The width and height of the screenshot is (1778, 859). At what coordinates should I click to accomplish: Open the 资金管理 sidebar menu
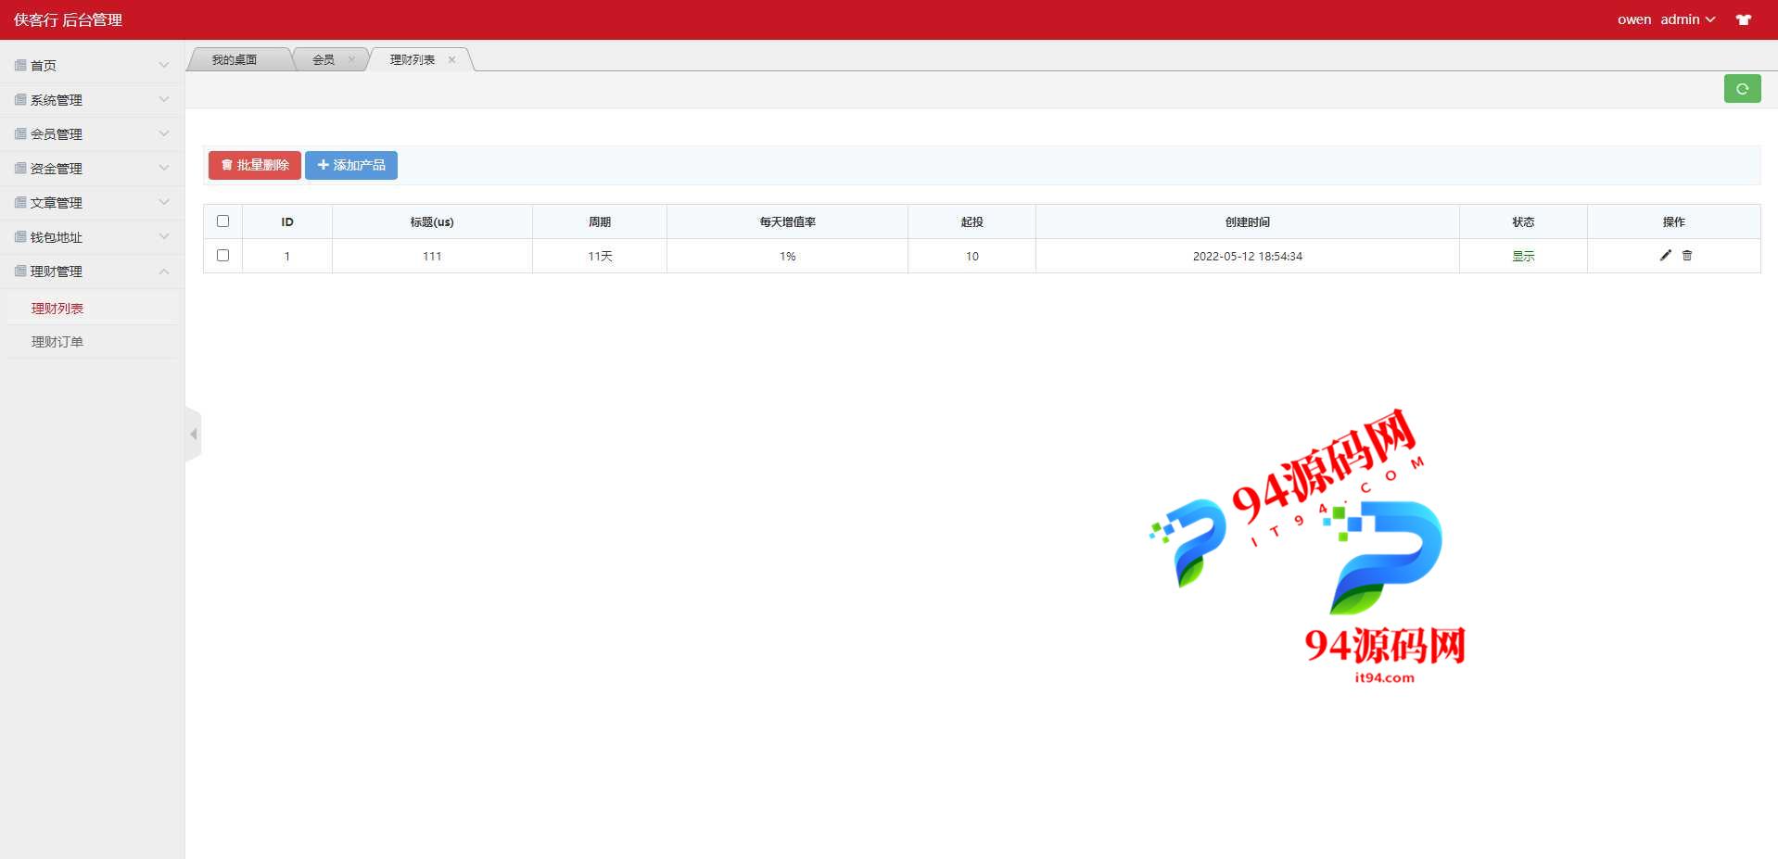(x=92, y=168)
